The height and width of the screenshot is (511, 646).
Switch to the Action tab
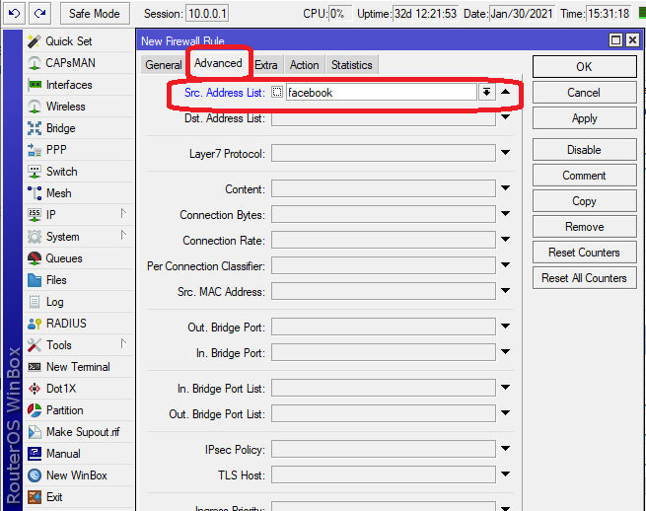point(305,65)
